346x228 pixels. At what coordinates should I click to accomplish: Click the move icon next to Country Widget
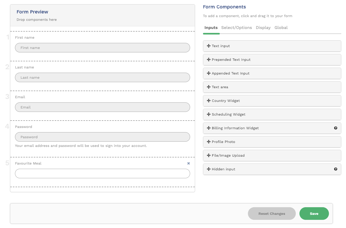pos(208,101)
